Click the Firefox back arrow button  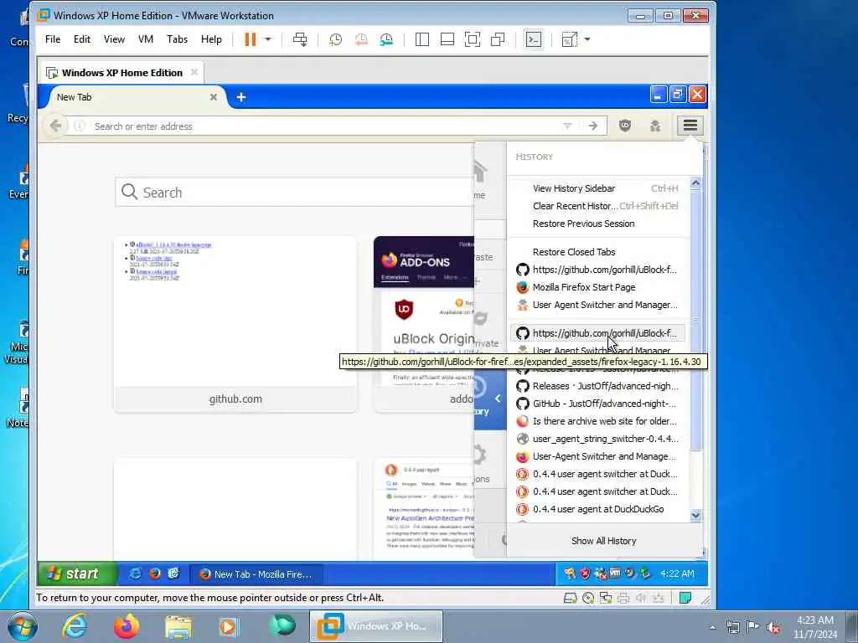click(x=55, y=126)
